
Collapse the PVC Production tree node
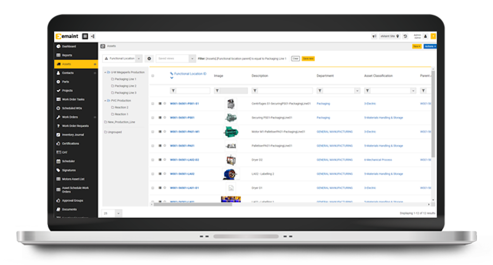pyautogui.click(x=106, y=100)
